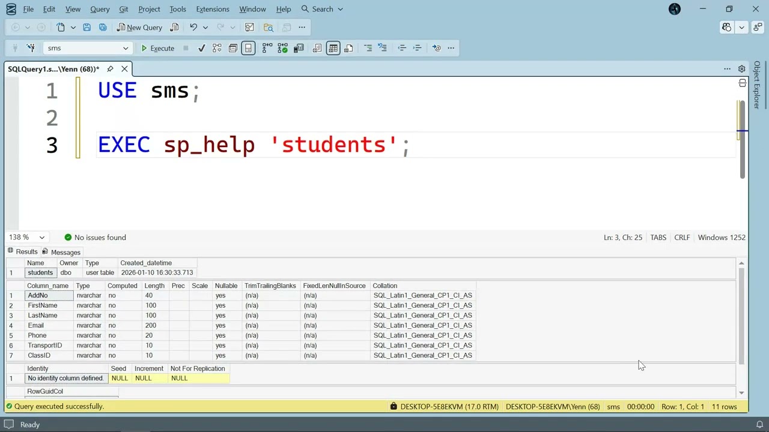Click Uncomment selected lines icon
The height and width of the screenshot is (432, 769).
pos(383,48)
